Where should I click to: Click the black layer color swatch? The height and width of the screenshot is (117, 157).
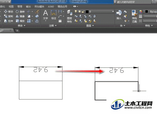(87, 12)
